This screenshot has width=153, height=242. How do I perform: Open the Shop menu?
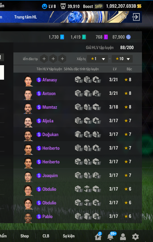24,236
